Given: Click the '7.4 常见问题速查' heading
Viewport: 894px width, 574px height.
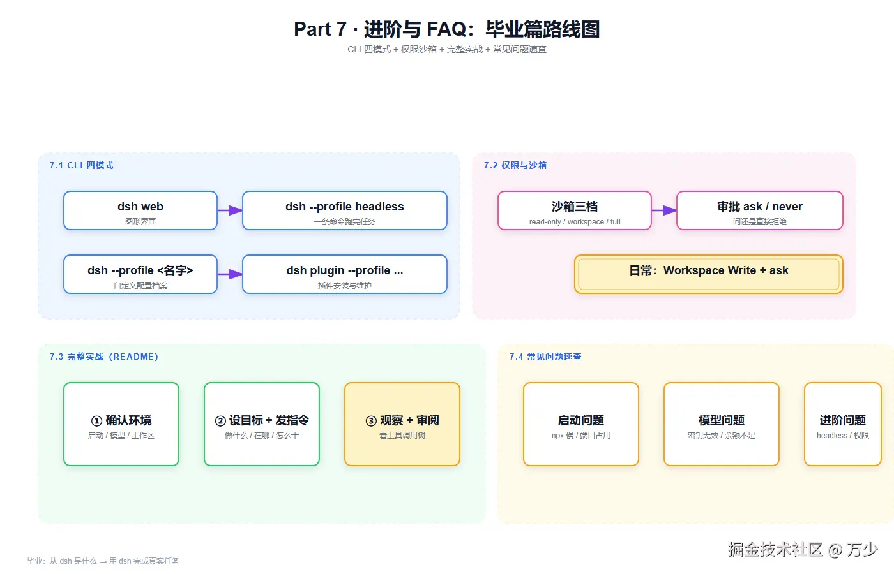Looking at the screenshot, I should [545, 357].
